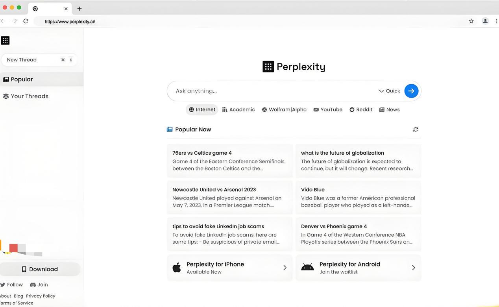Open Your Threads in sidebar
Screen dimensions: 499x307
(x=29, y=96)
